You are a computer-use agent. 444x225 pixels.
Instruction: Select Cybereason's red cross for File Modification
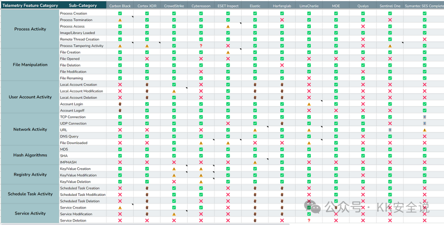pos(201,72)
